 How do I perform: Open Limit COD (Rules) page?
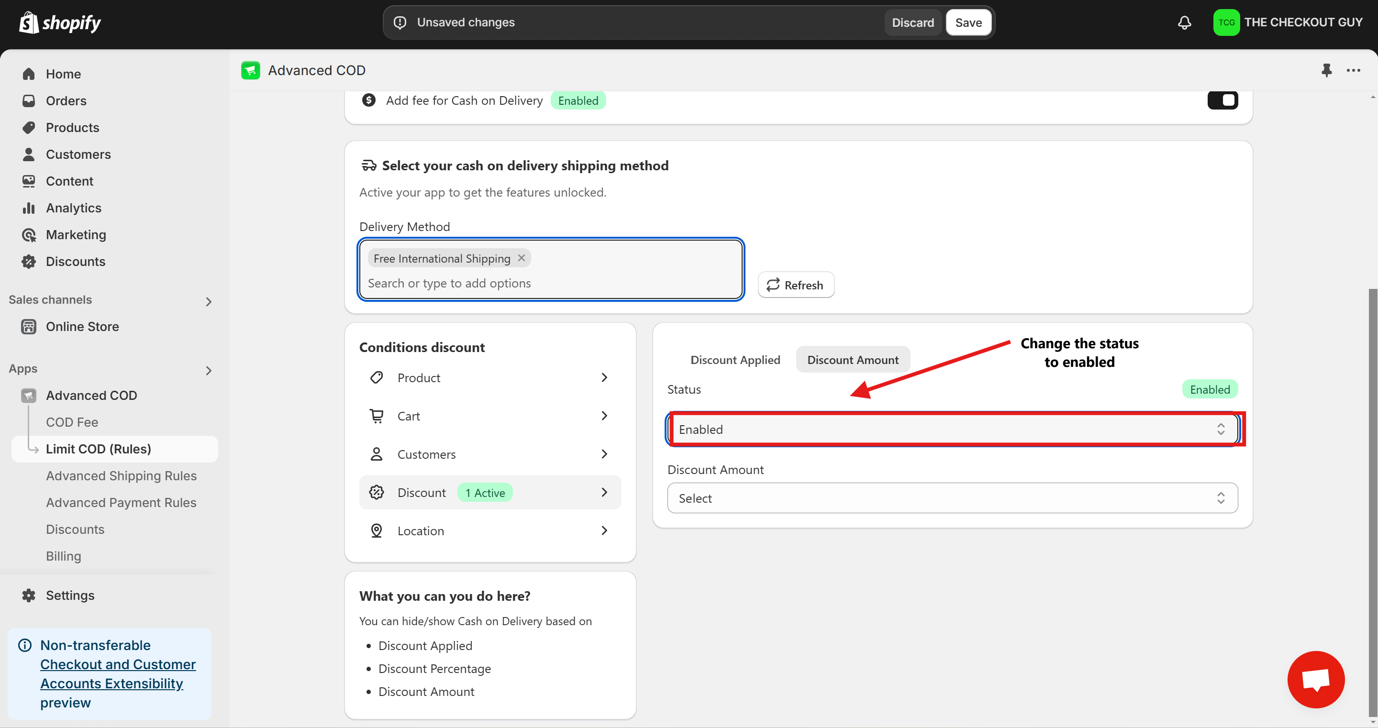(x=114, y=449)
